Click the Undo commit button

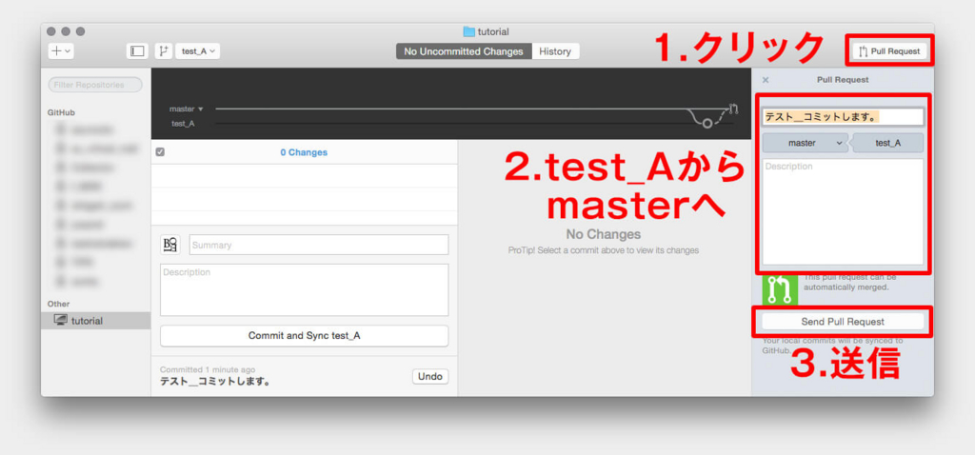click(430, 377)
